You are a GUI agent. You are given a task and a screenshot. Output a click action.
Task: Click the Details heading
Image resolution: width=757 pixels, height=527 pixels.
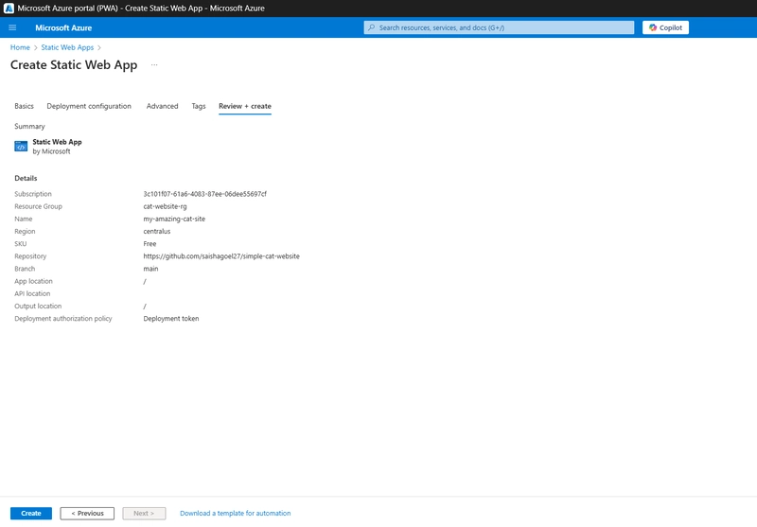(x=26, y=178)
